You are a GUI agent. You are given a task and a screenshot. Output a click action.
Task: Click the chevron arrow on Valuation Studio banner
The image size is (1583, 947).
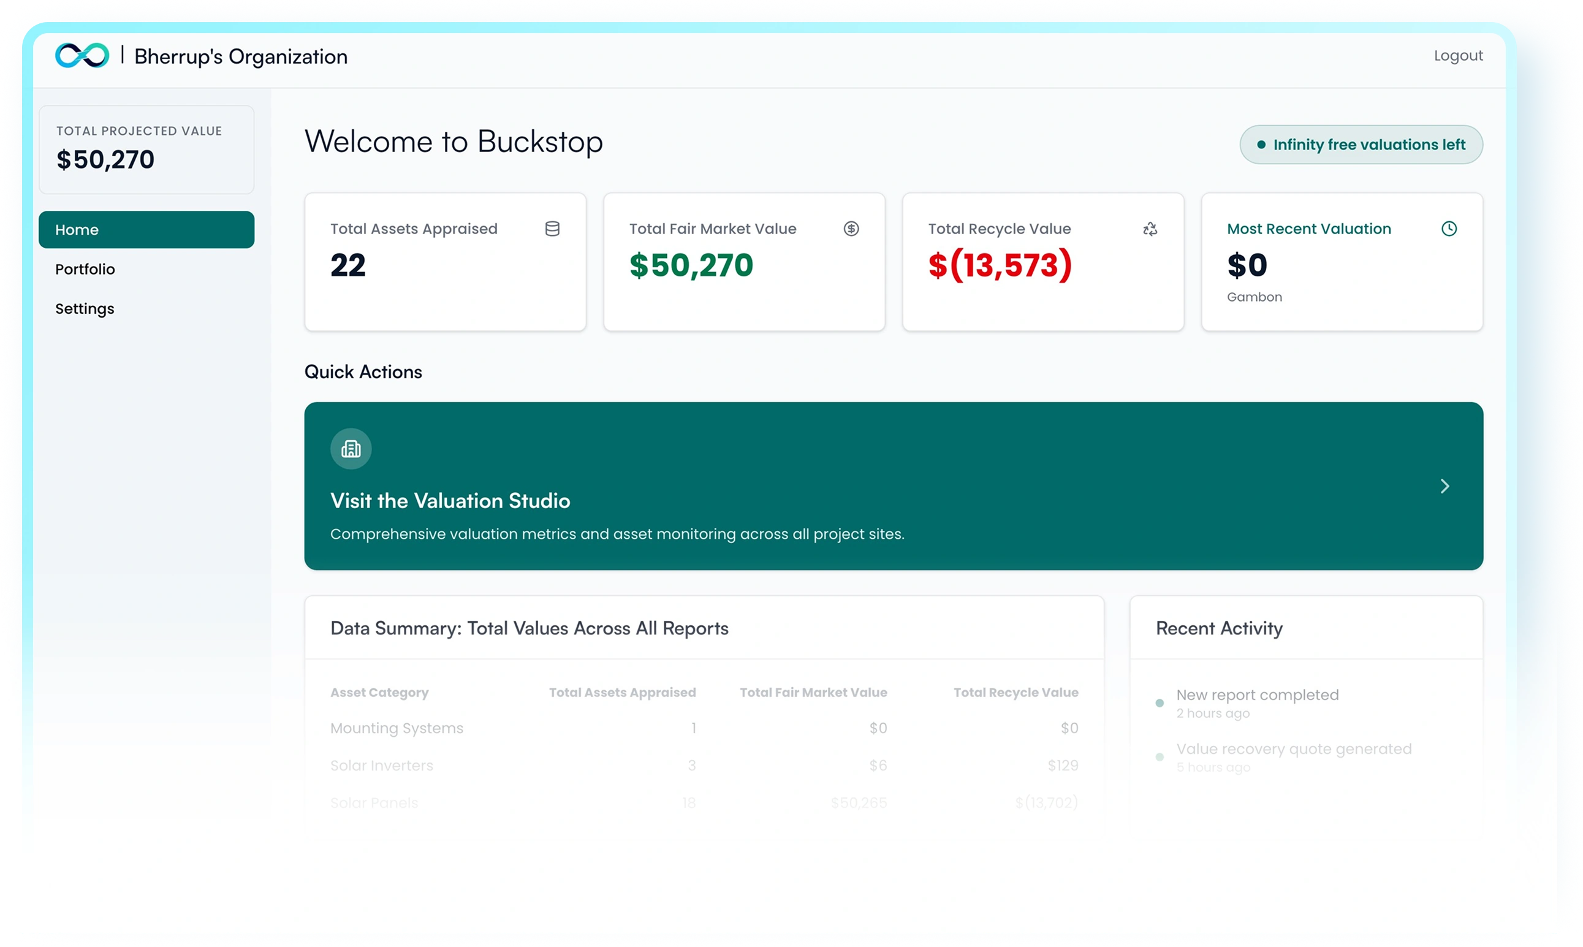pyautogui.click(x=1444, y=486)
